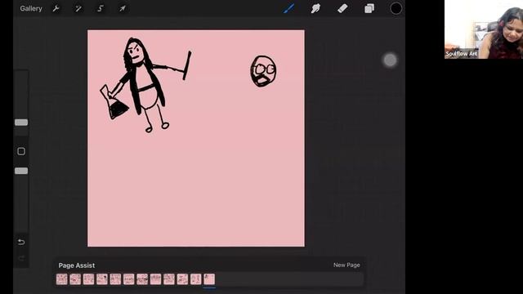Select the Brush paint tool
This screenshot has height=294, width=523.
(288, 8)
